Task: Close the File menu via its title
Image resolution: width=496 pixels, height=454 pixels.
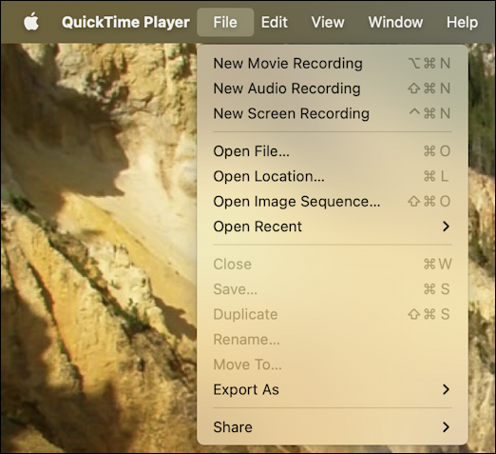Action: (225, 22)
